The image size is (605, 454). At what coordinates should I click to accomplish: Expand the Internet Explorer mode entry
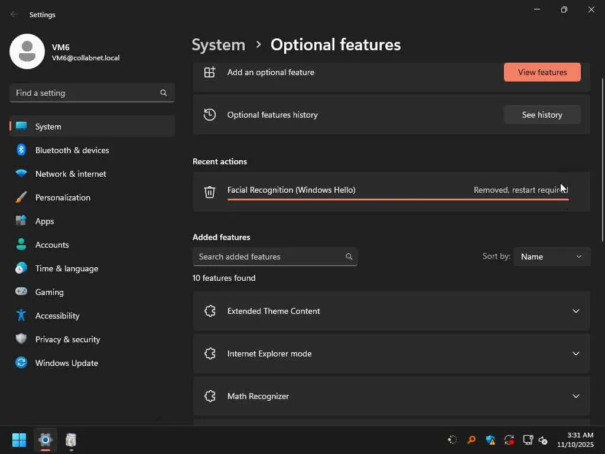(575, 354)
